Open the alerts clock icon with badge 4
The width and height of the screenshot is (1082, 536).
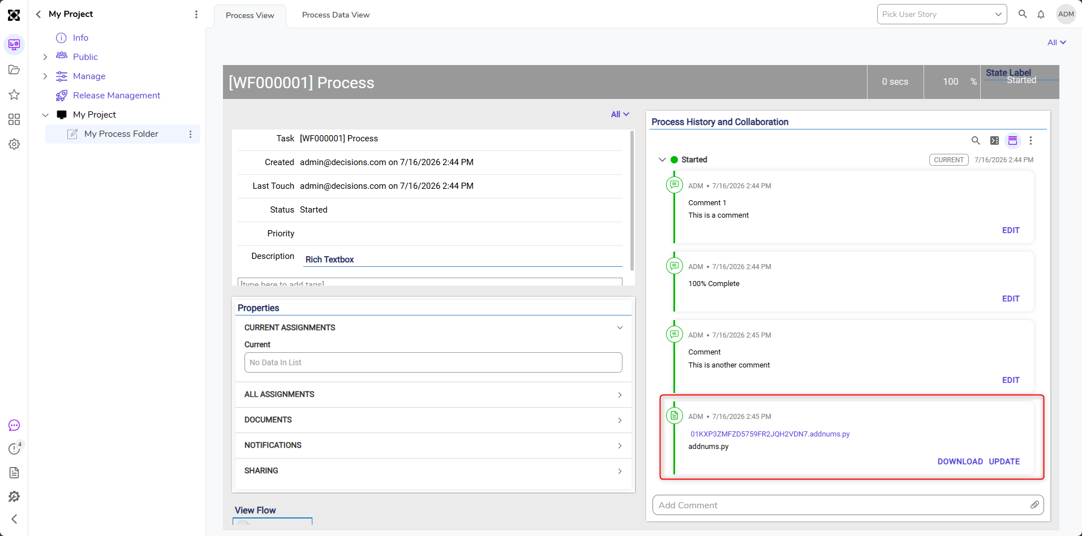pos(14,448)
